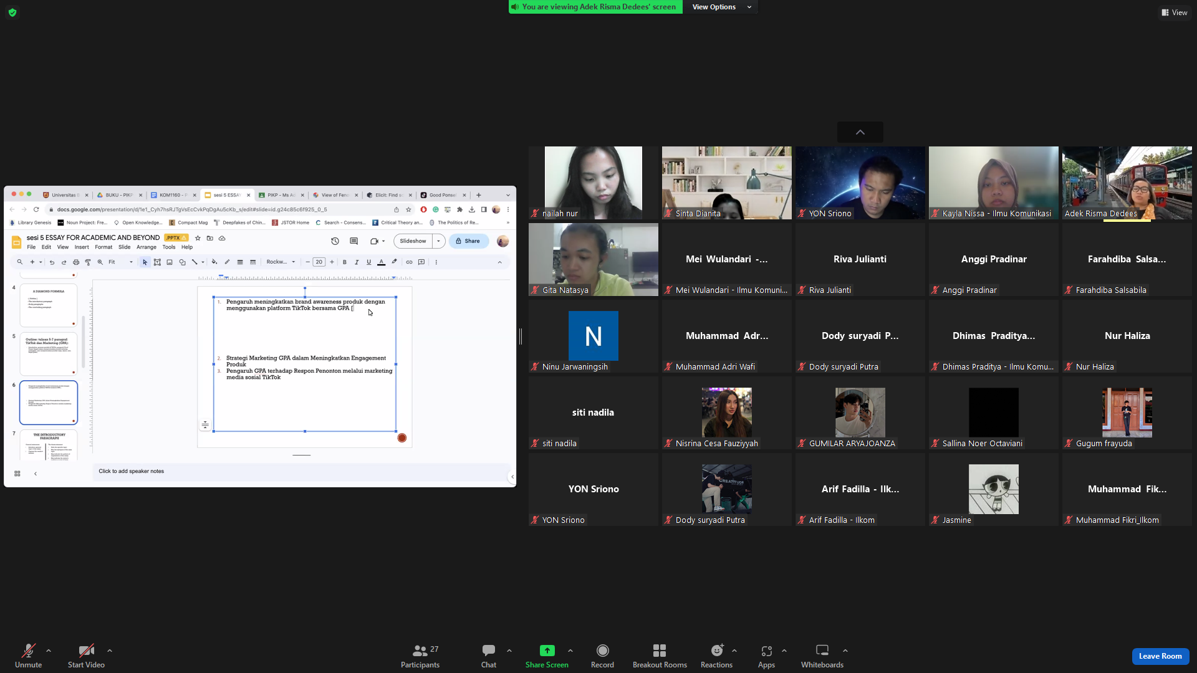Toggle italic formatting
Viewport: 1197px width, 673px height.
pyautogui.click(x=357, y=262)
